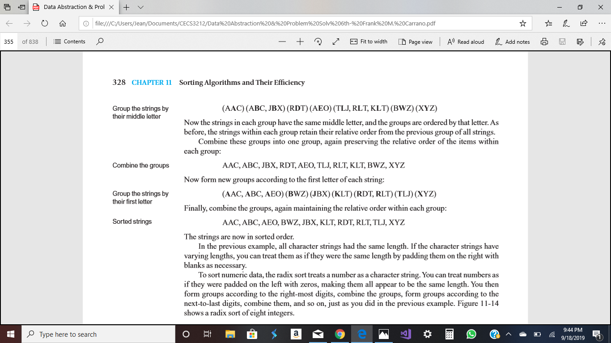
Task: Open the Contents panel
Action: 70,42
